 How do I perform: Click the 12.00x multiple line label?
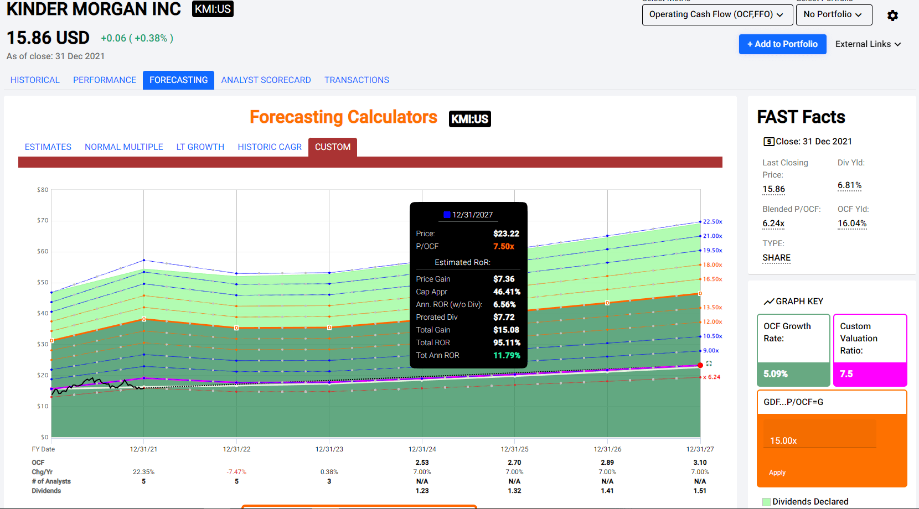(x=713, y=322)
